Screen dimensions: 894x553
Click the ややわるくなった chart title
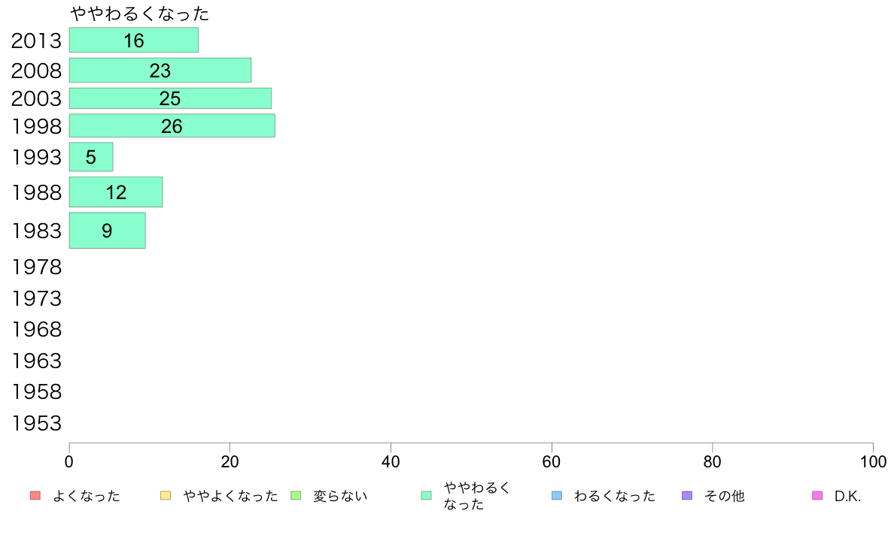pyautogui.click(x=140, y=13)
